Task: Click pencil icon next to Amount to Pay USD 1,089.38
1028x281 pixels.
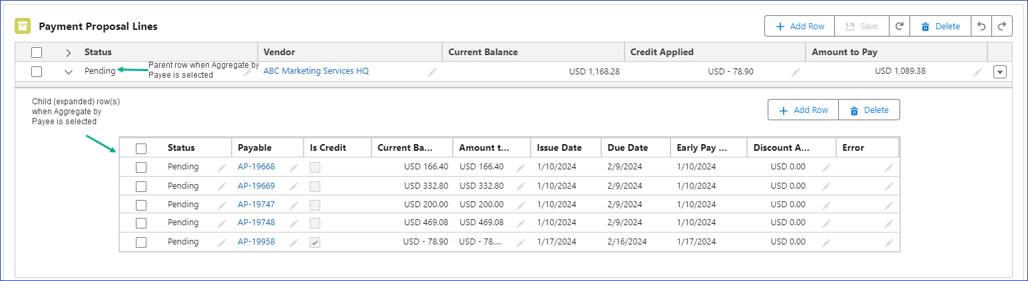Action: click(x=977, y=72)
